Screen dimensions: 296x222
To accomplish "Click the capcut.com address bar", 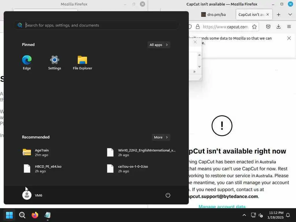I will [225, 27].
